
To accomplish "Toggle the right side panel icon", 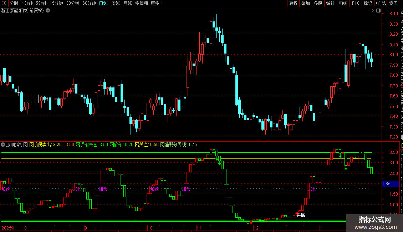I will pyautogui.click(x=378, y=11).
